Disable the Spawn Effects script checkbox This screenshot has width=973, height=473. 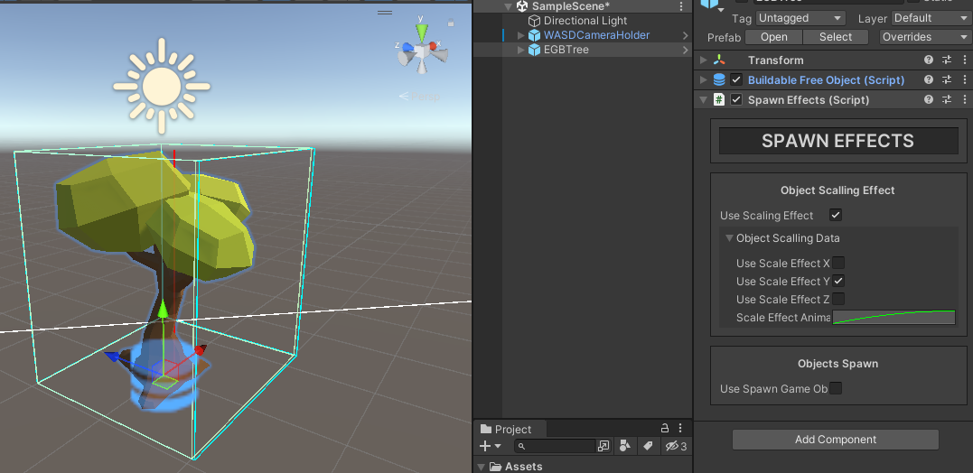click(x=736, y=100)
